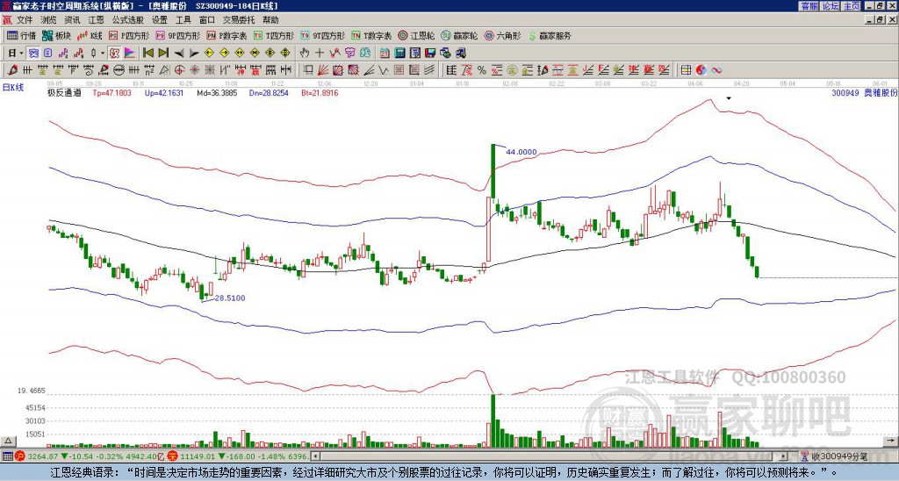The image size is (899, 481).
Task: Open the 浏览 menu
Action: coord(49,20)
